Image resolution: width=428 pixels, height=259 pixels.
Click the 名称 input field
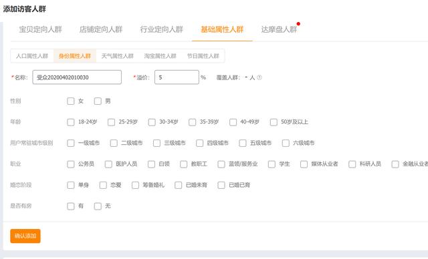point(77,77)
